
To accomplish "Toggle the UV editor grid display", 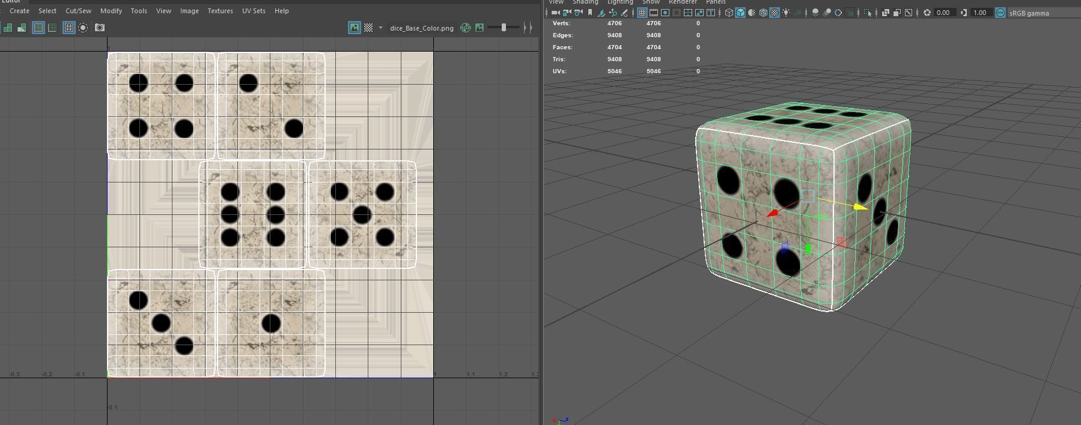I will 69,28.
